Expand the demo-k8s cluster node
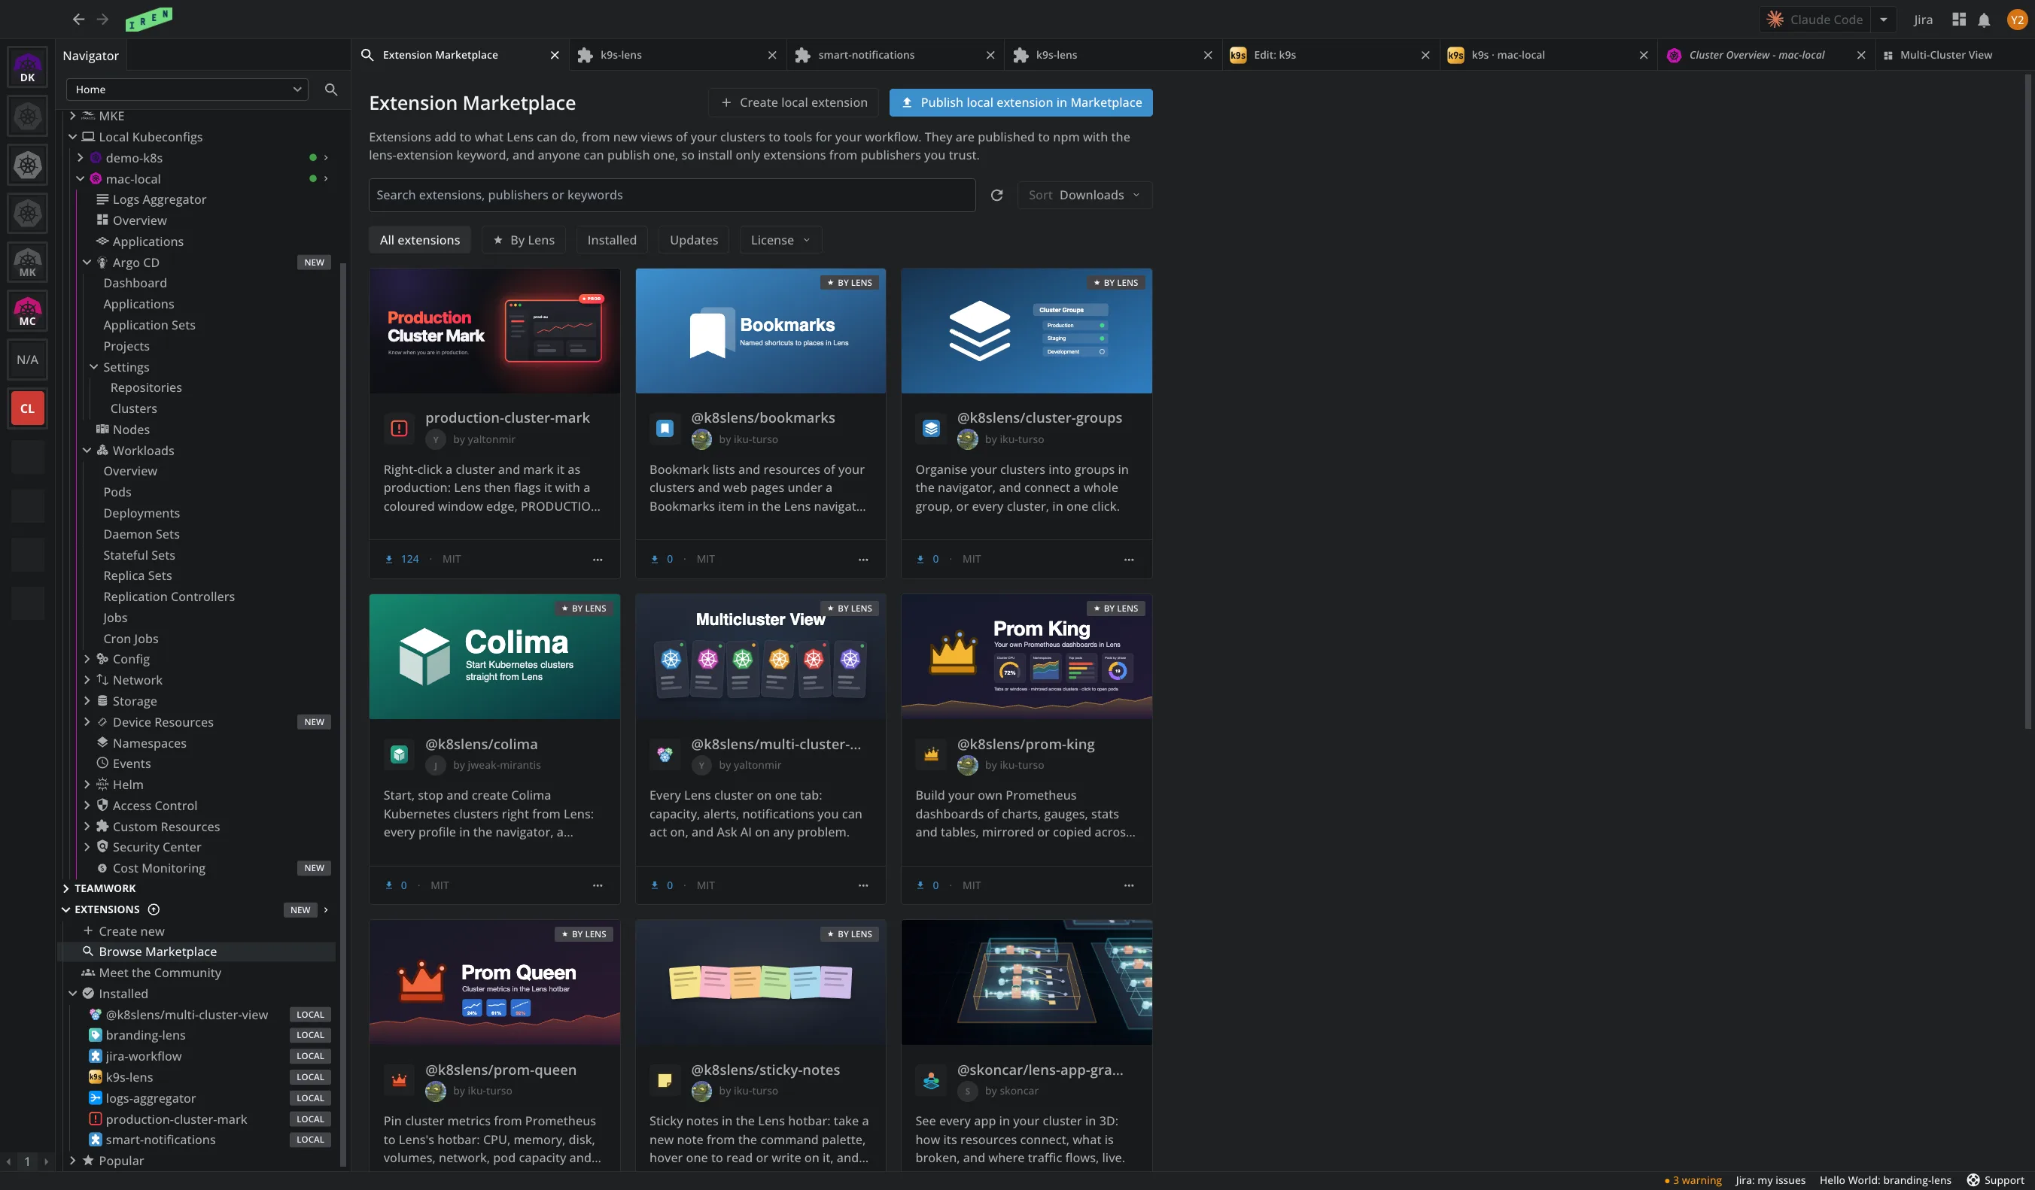The image size is (2035, 1190). click(x=80, y=158)
